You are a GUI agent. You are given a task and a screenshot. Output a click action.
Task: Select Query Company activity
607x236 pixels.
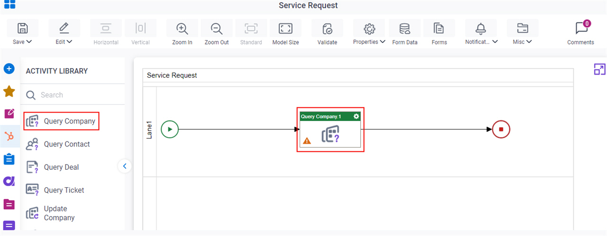point(62,121)
